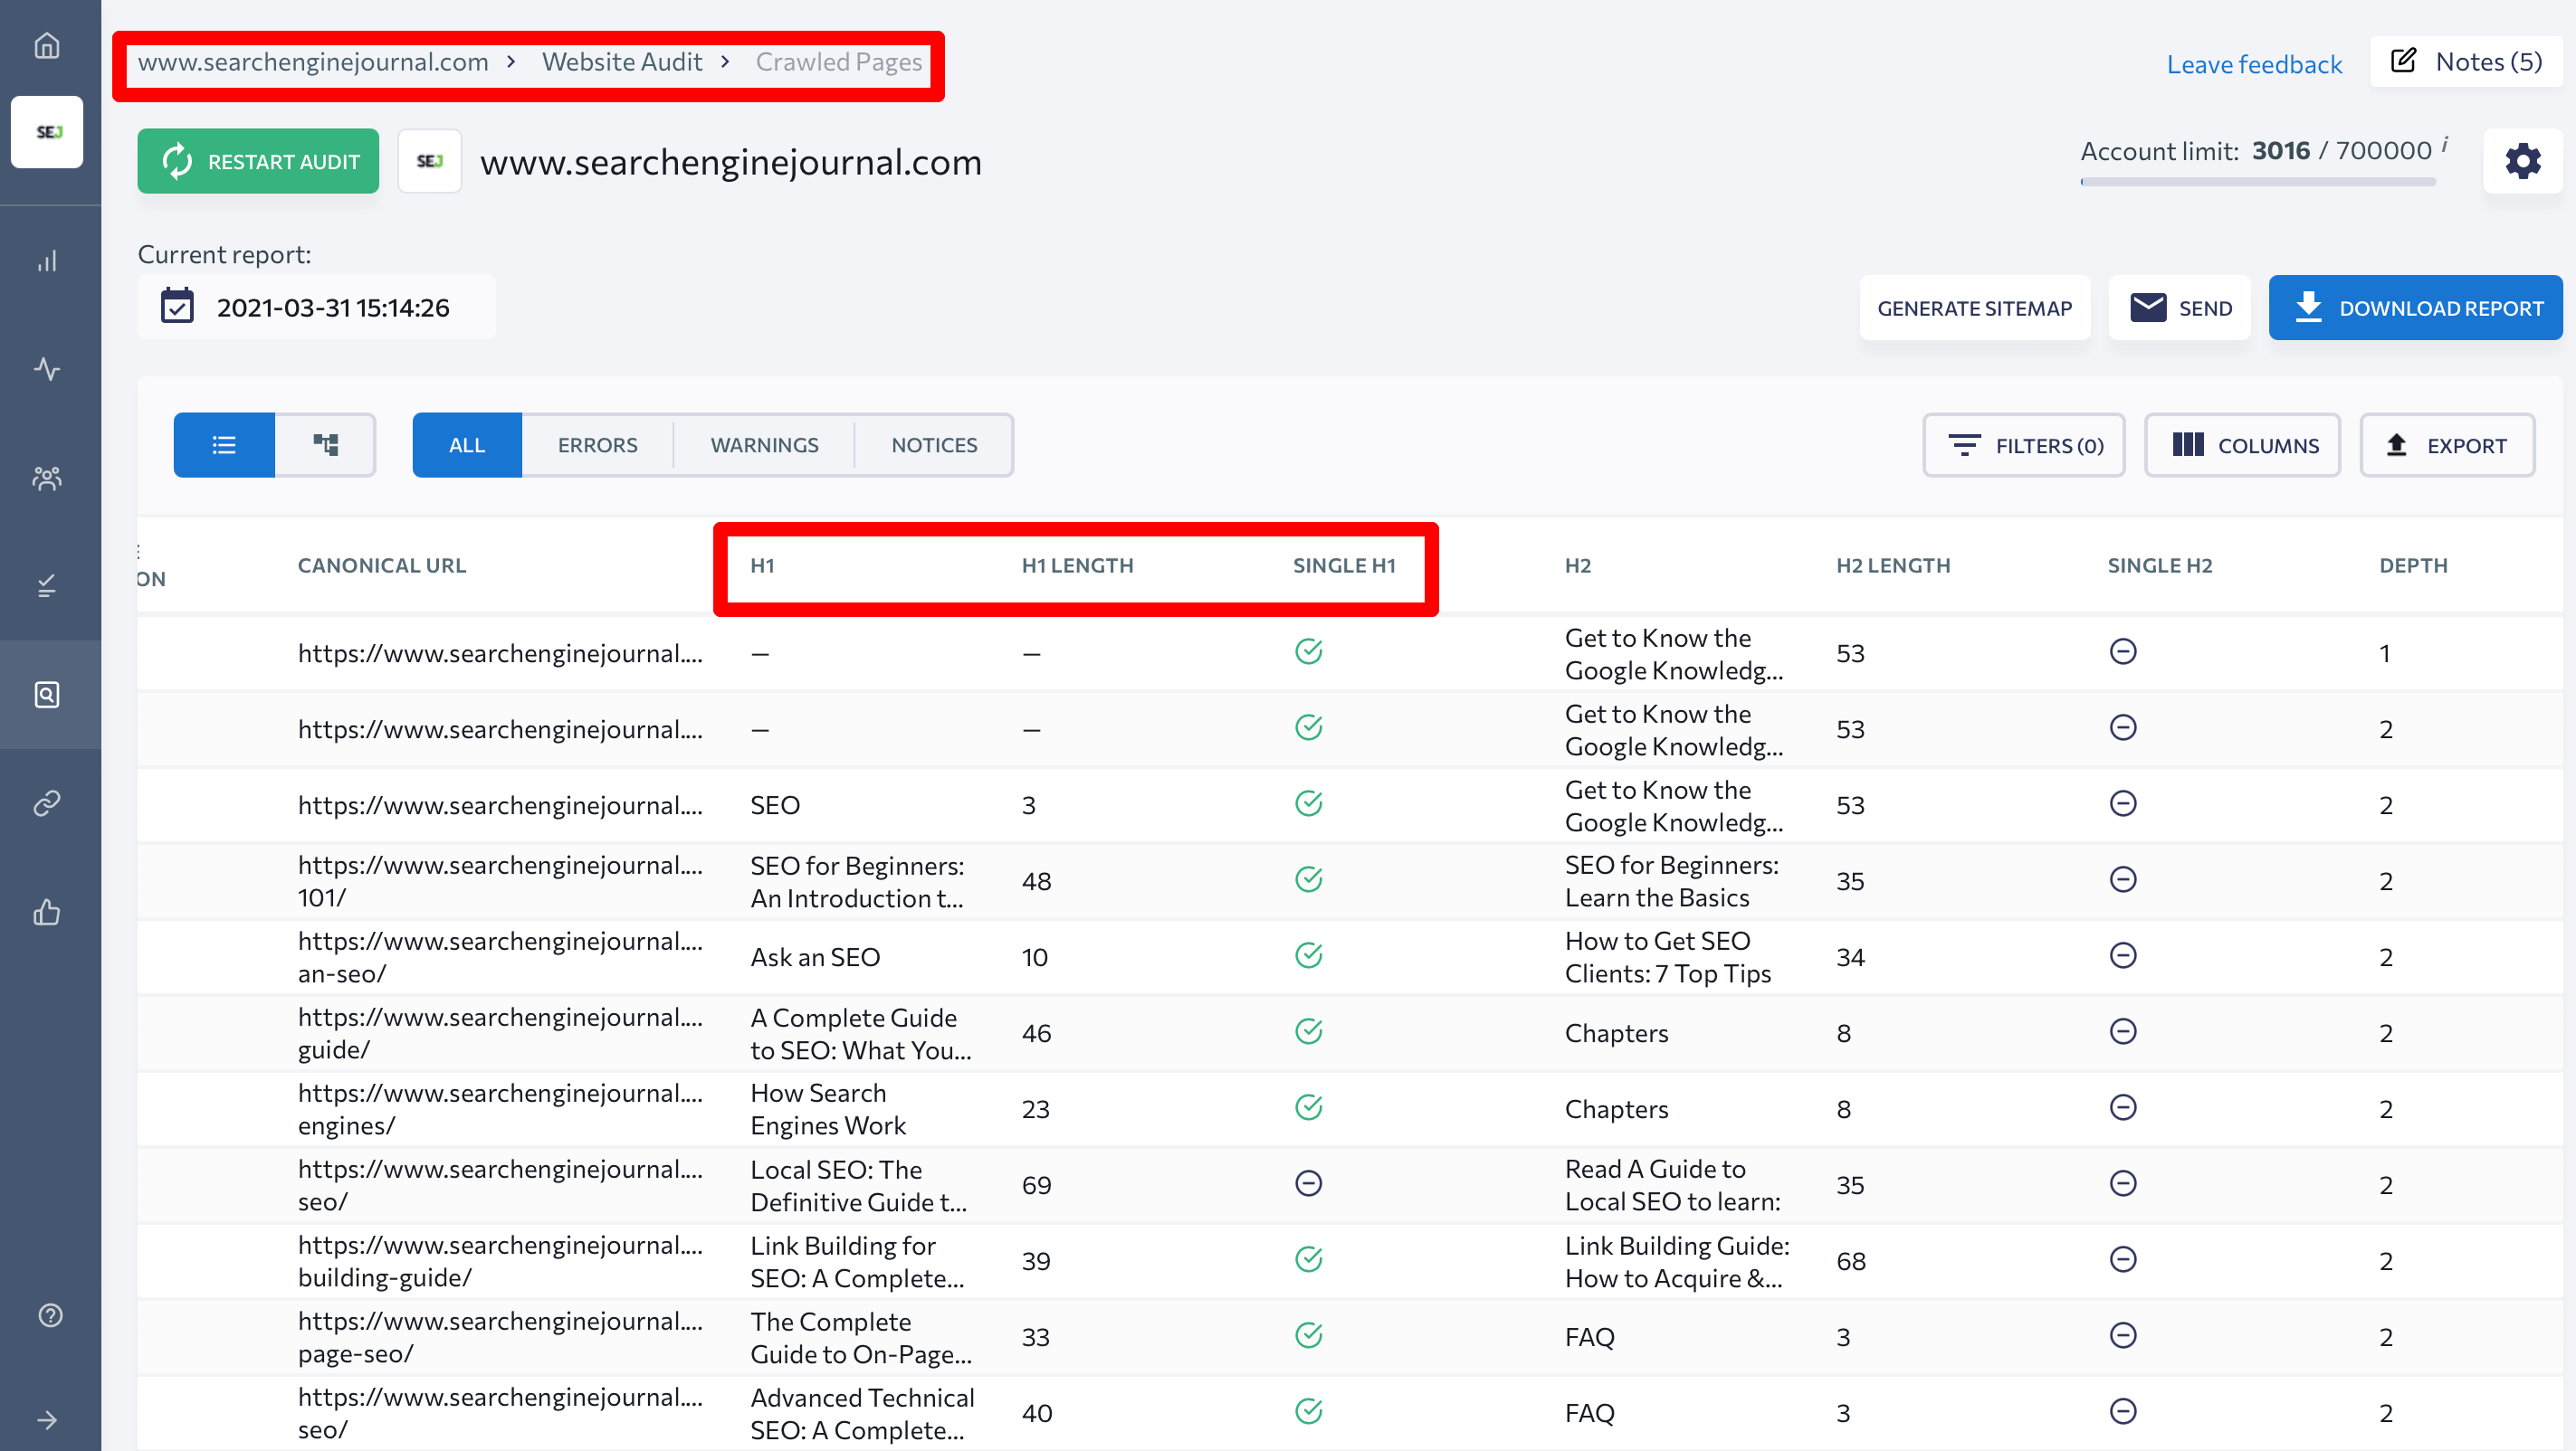Screen dimensions: 2576x1451
Task: Open the thumbs-up icon in the sidebar
Action: 47,911
